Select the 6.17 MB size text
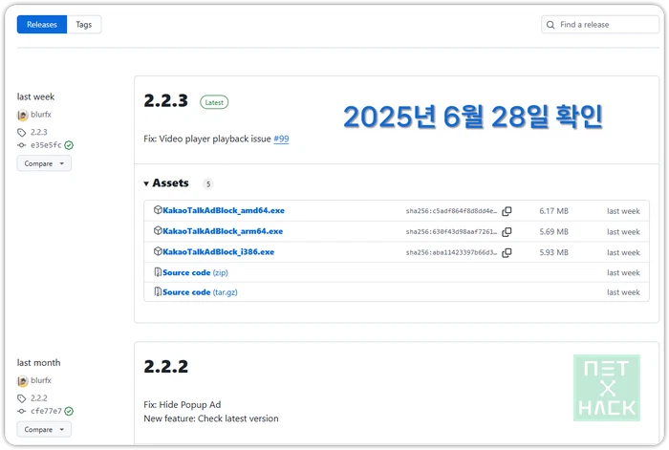The image size is (669, 450). pos(553,211)
